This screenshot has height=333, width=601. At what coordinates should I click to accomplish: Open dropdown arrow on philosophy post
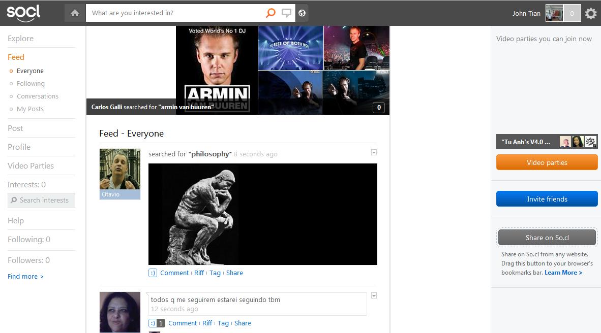(374, 153)
